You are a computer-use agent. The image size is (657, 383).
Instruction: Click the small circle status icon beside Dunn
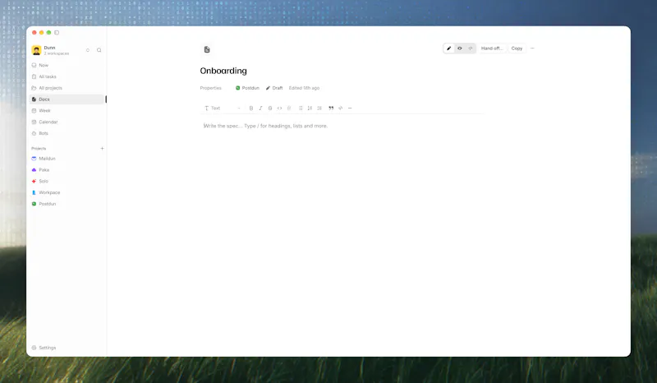click(88, 50)
